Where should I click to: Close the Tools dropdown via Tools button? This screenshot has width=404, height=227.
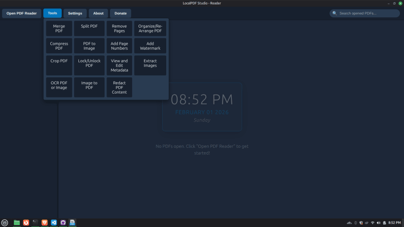click(x=52, y=13)
